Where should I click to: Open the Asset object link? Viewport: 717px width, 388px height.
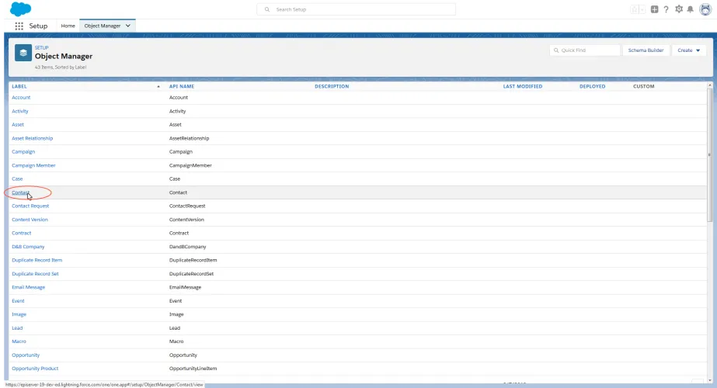pyautogui.click(x=18, y=124)
